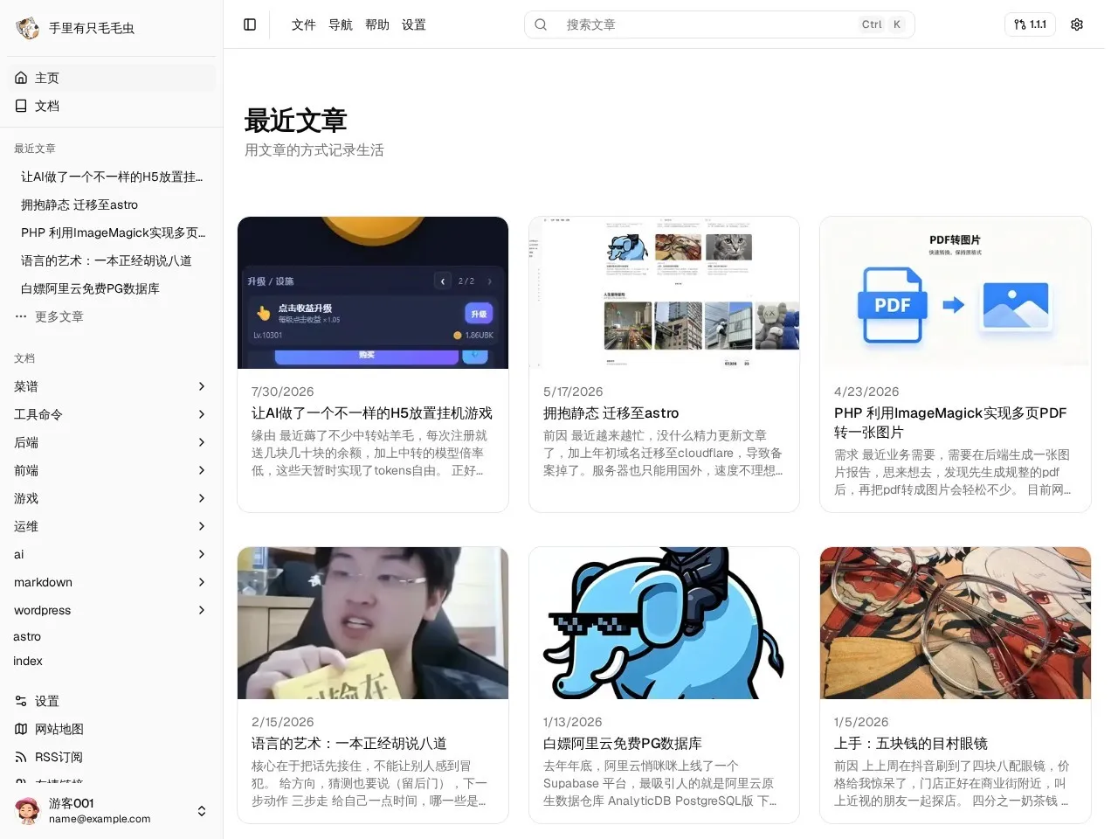
Task: Open the H5放置挂机游戏 article thumbnail
Action: 373,293
